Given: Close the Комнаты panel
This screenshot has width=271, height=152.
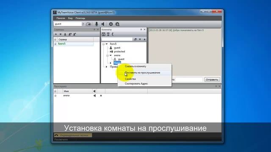Looking at the screenshot, I should click(145, 30).
